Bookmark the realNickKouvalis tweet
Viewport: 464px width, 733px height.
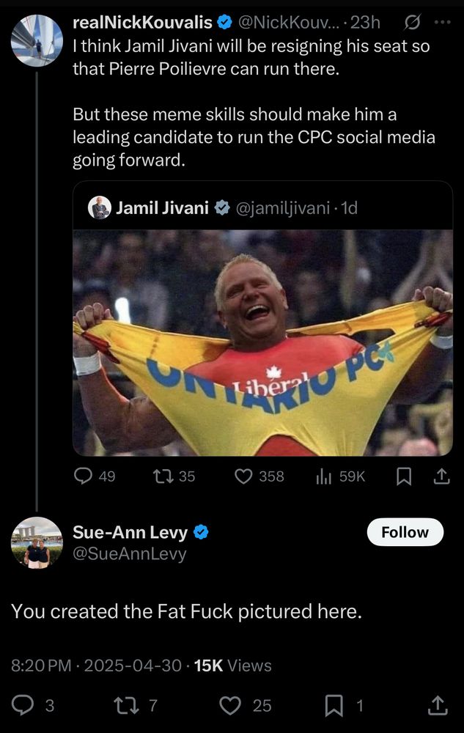[404, 476]
